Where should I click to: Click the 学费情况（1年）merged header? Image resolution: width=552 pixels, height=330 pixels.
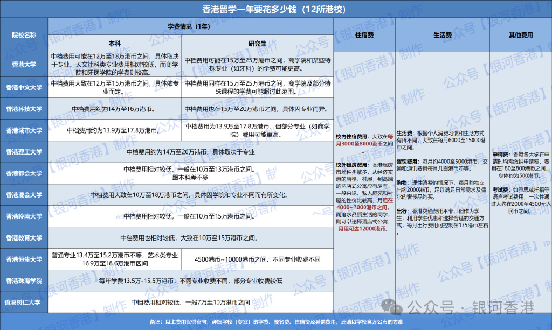coord(190,26)
